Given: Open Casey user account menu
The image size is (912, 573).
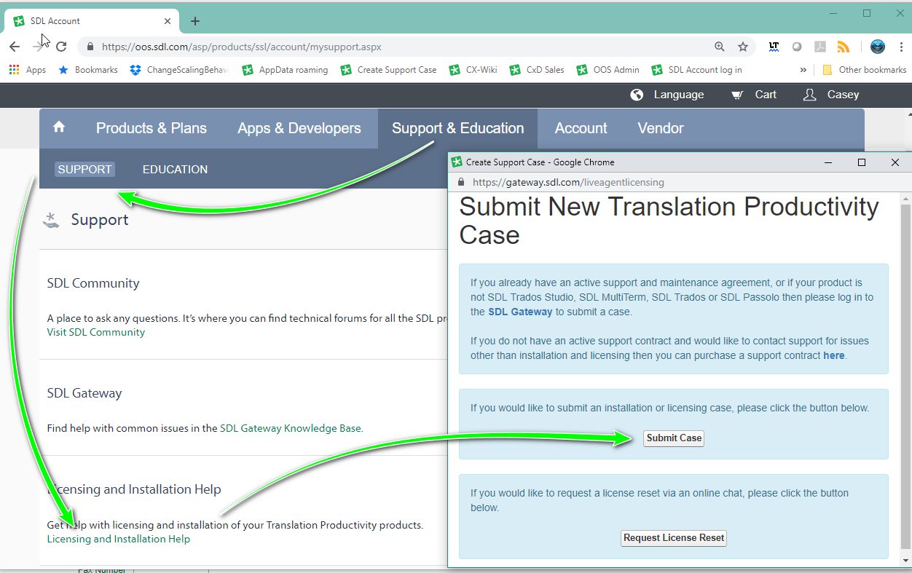Looking at the screenshot, I should click(831, 95).
